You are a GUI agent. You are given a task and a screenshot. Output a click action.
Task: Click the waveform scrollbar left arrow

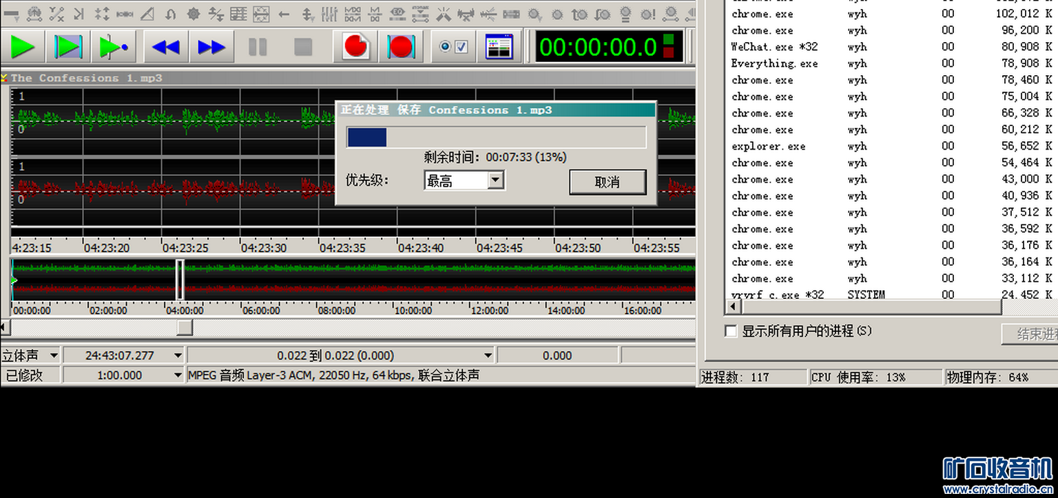[x=4, y=328]
